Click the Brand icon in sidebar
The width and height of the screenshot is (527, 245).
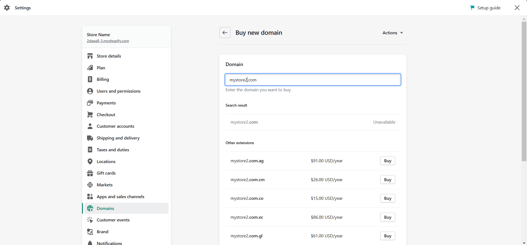(x=90, y=232)
